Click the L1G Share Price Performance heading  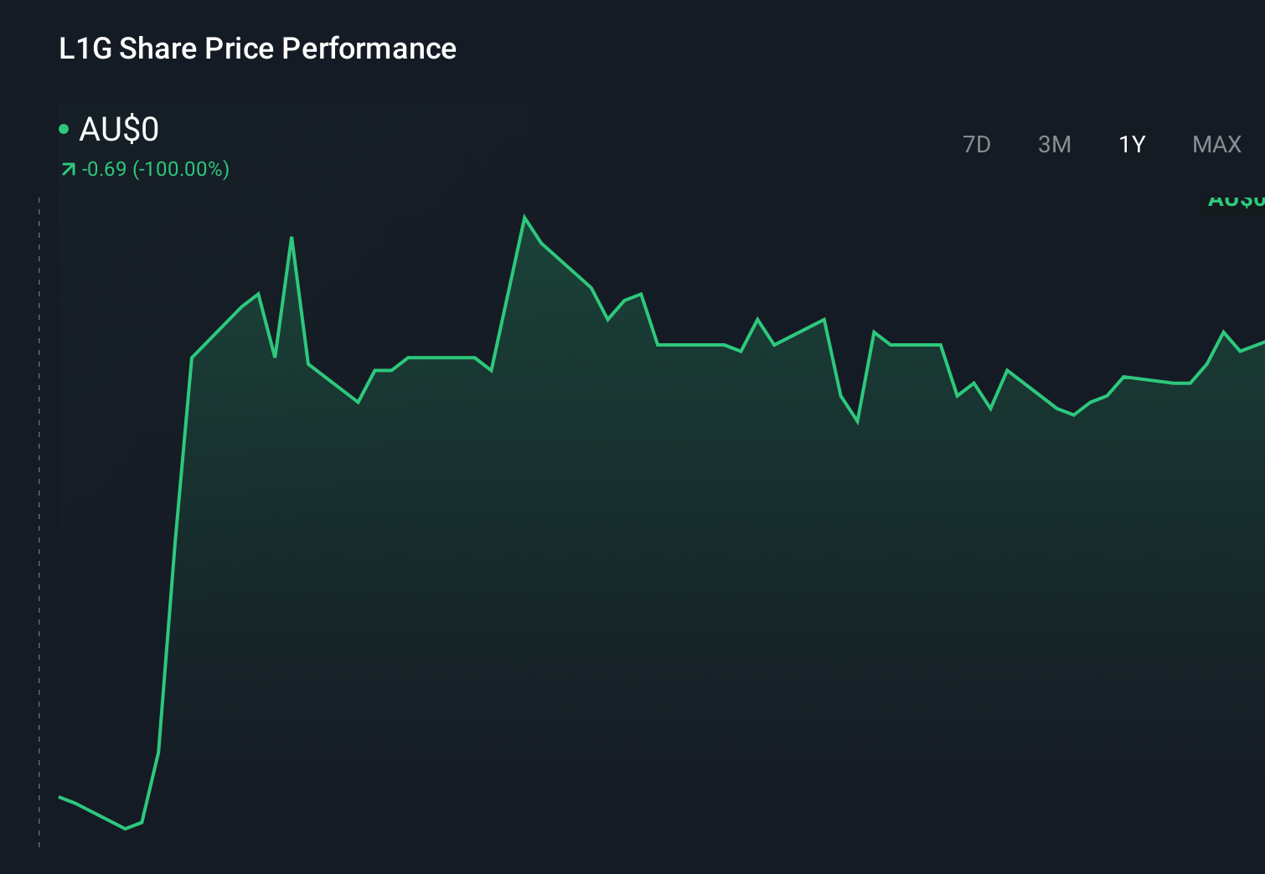(x=257, y=49)
